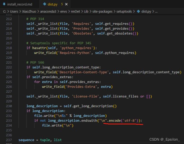Viewport: 184px width, 144px height.
Task: Open the 'site-packages' breadcrumb segment
Action: (x=102, y=12)
